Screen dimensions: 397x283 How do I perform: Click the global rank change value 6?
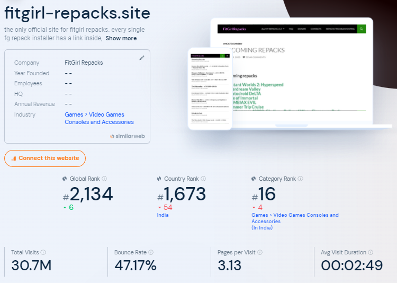click(x=71, y=207)
